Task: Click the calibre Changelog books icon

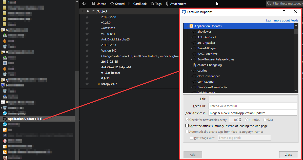Action: click(x=194, y=65)
